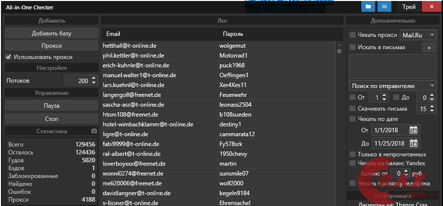Tick the От range checkbox
The width and height of the screenshot is (443, 206).
pos(353,97)
